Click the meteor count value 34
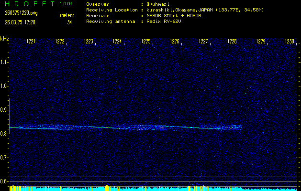The height and width of the screenshot is (191, 301). tap(70, 22)
